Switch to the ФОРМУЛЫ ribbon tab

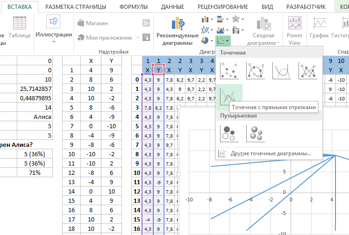134,7
